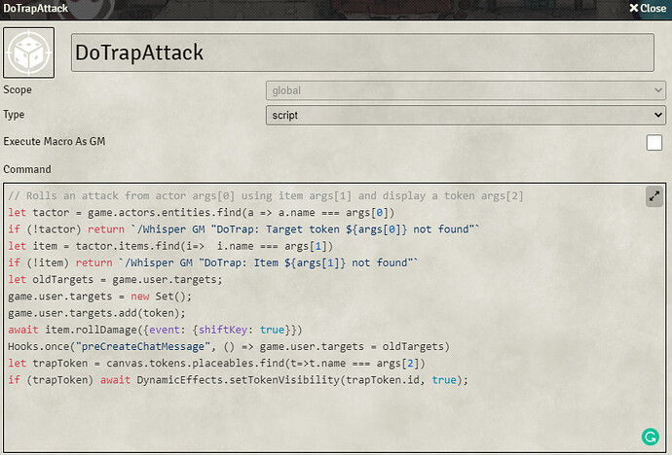Click the line 'let item = tactor.items.find'
672x455 pixels.
pos(170,246)
